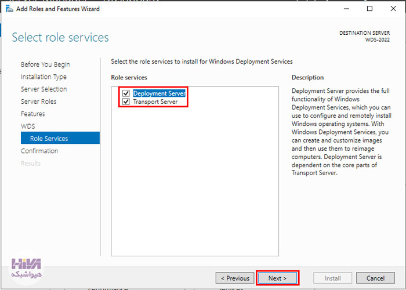Click the WDS-2022 destination server name
Screen dimensions: 406x290
378,40
